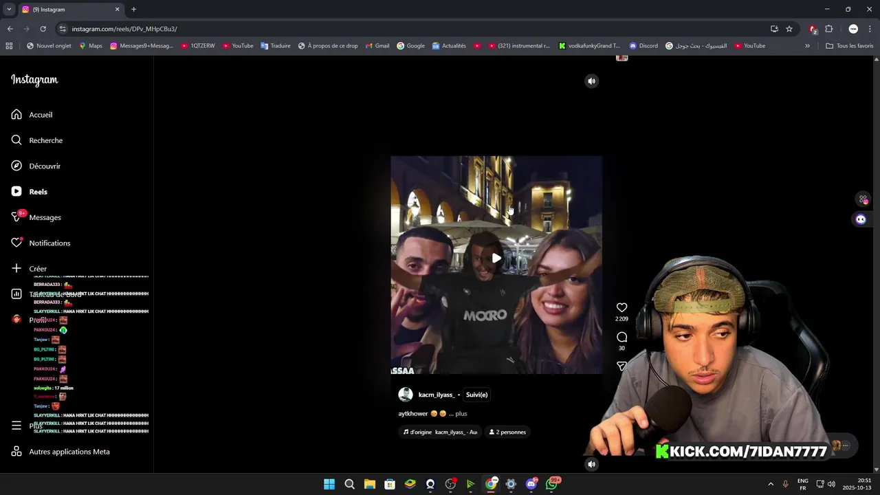Viewport: 880px width, 495px height.
Task: Click the blue Discord overlay icon on the right edge
Action: 861,219
